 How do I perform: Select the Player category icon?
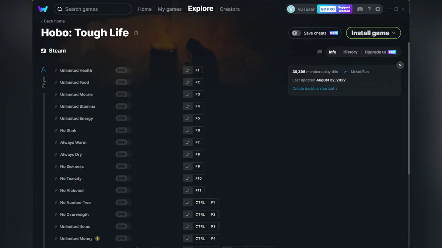pos(43,70)
